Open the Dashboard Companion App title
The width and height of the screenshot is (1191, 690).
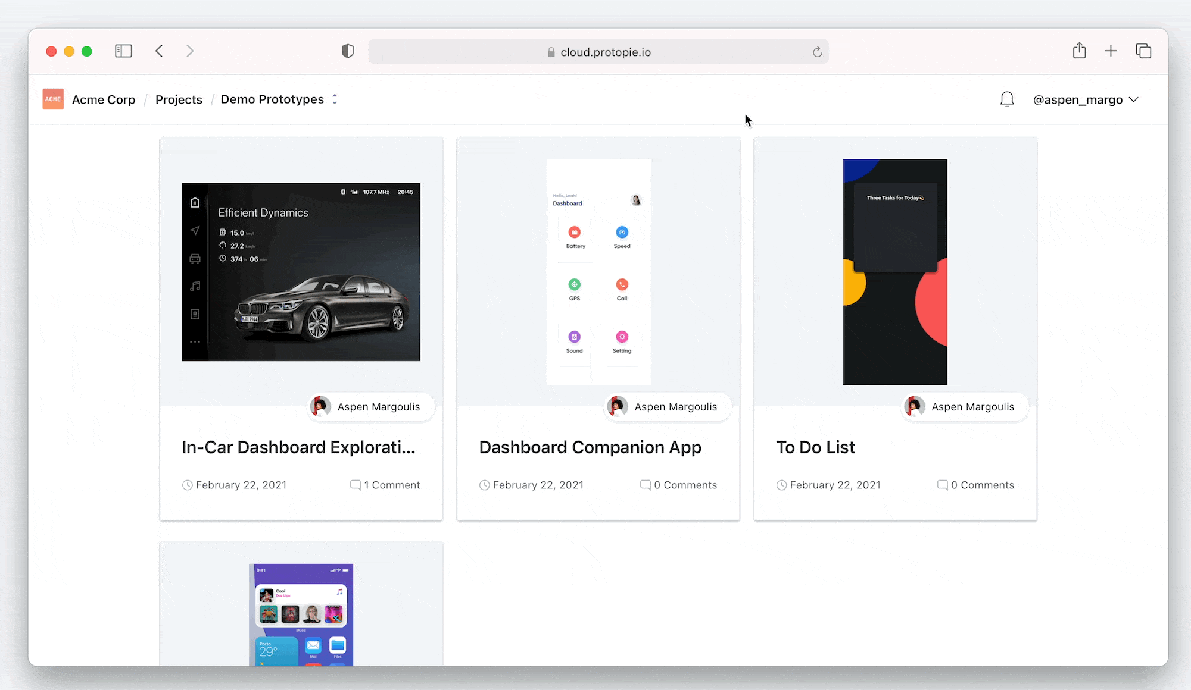[590, 447]
